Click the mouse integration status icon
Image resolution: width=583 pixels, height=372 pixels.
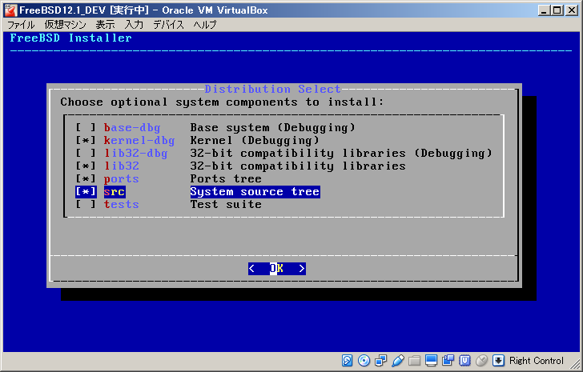point(482,361)
